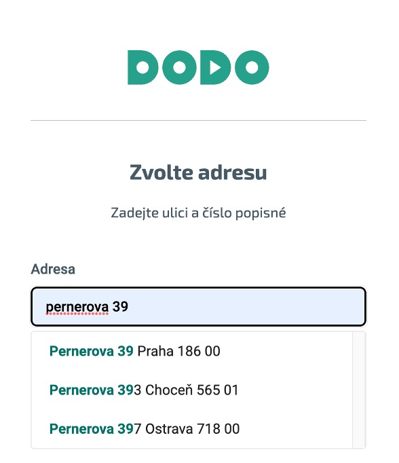Click the city name Ostrava in suggestions
399x463 pixels.
(x=169, y=429)
